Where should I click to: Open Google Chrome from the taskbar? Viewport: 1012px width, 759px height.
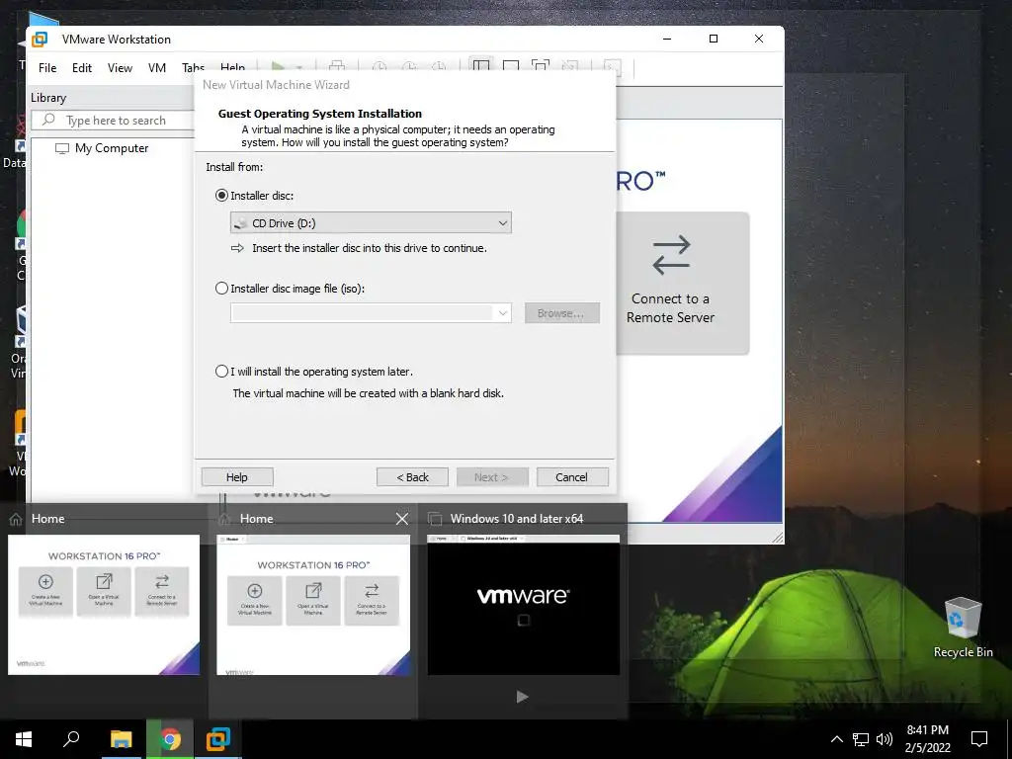click(x=170, y=739)
